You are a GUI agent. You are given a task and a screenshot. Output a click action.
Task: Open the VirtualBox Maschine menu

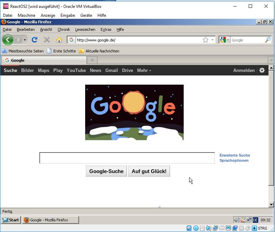pos(26,15)
